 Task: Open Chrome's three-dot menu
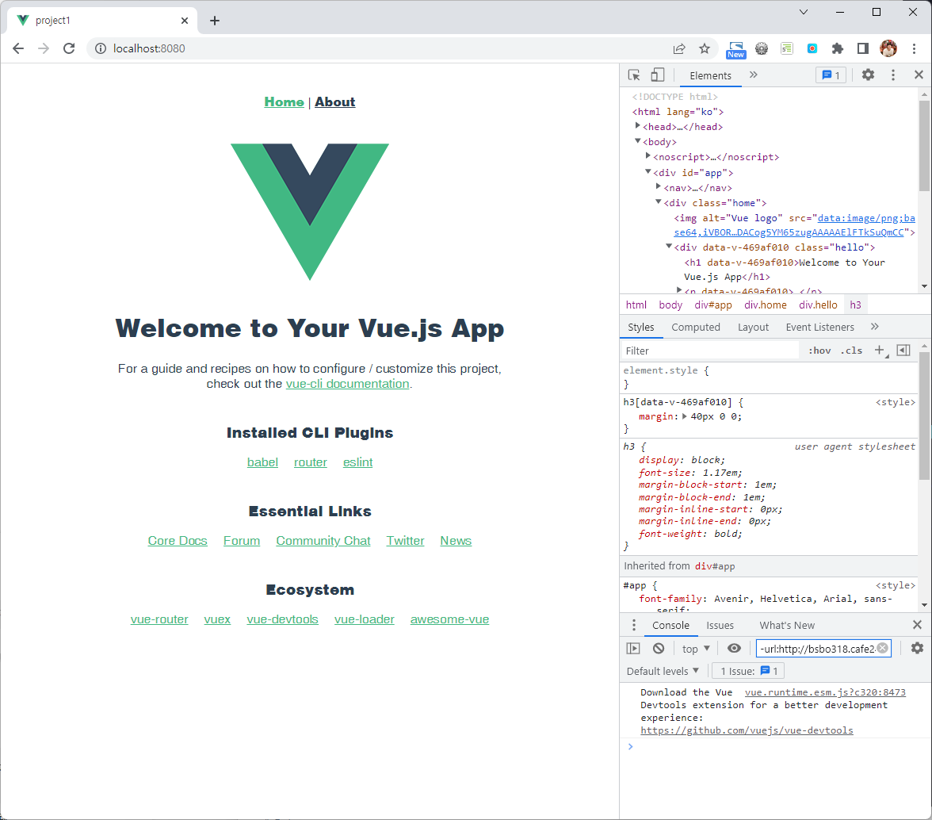tap(915, 48)
